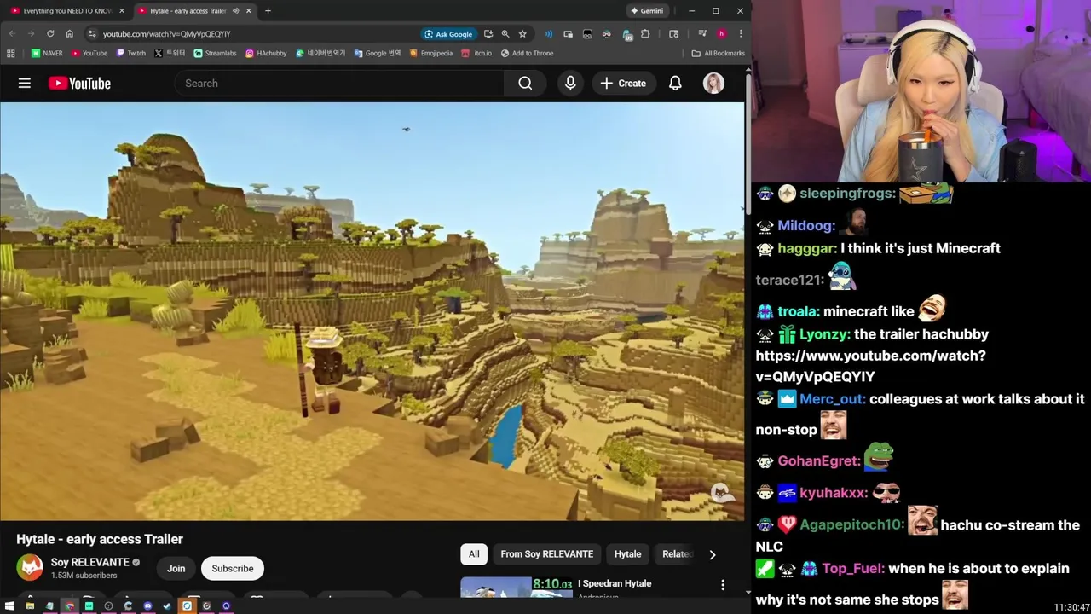Open I Speedran Hytale video thumbnail
Image resolution: width=1091 pixels, height=614 pixels.
pos(517,587)
